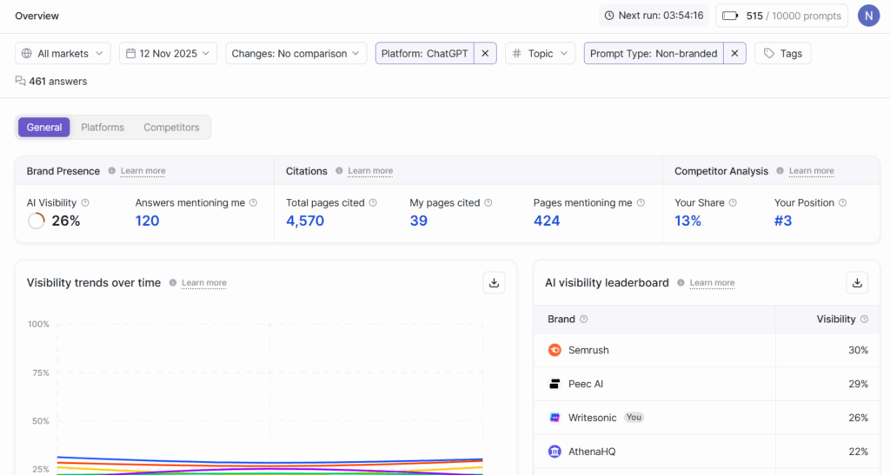
Task: Click info icon next to Competitor Analysis heading
Action: point(780,170)
